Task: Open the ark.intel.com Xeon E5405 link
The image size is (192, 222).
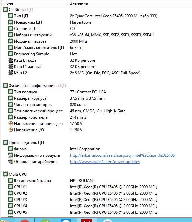Action: [122, 155]
